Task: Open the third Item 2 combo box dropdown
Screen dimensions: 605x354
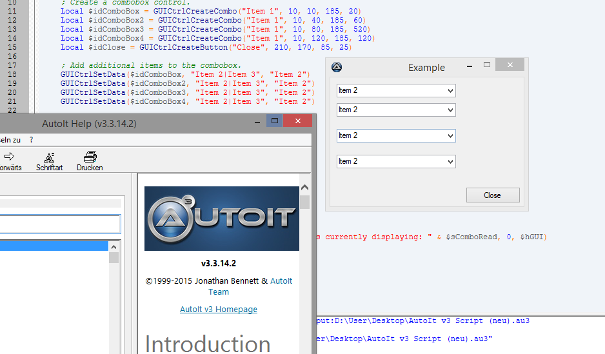Action: (450, 136)
